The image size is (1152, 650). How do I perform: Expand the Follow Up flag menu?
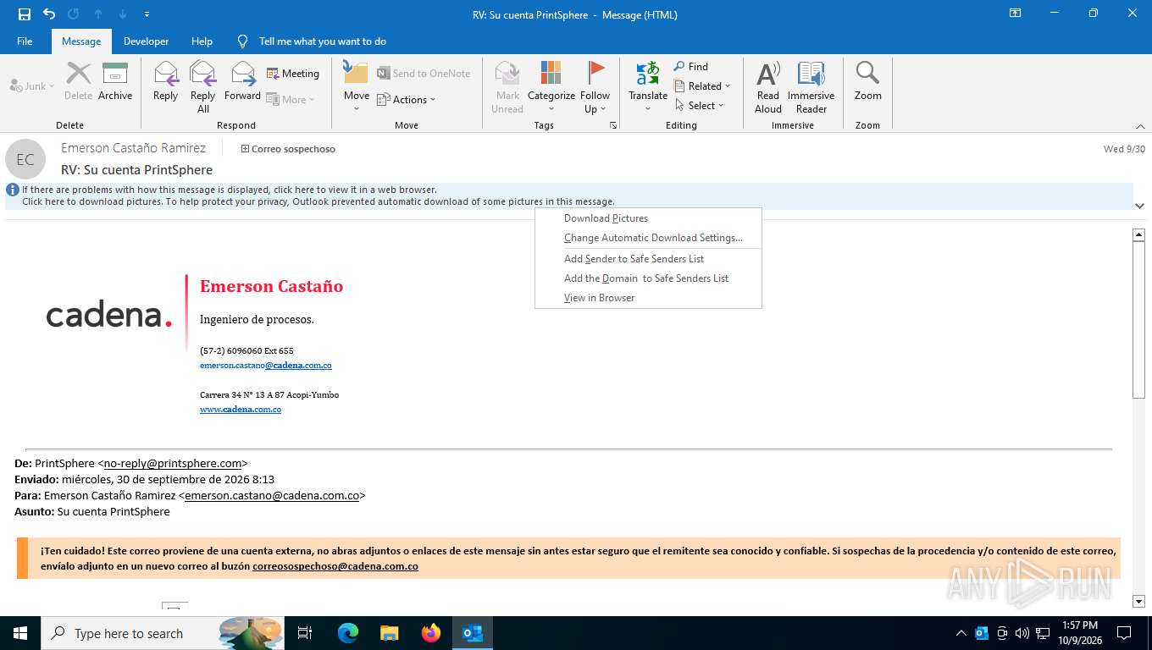click(x=595, y=86)
